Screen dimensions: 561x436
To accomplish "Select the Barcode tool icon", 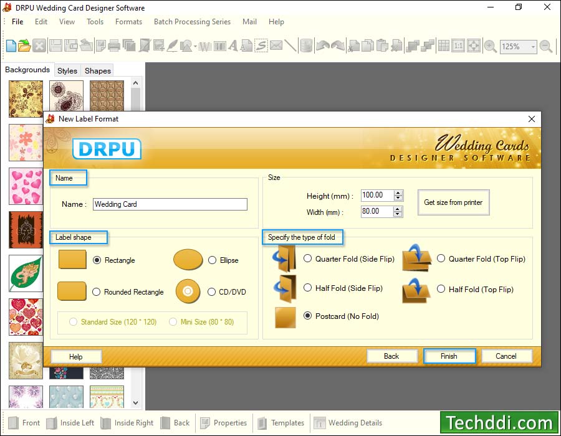I will (x=219, y=46).
